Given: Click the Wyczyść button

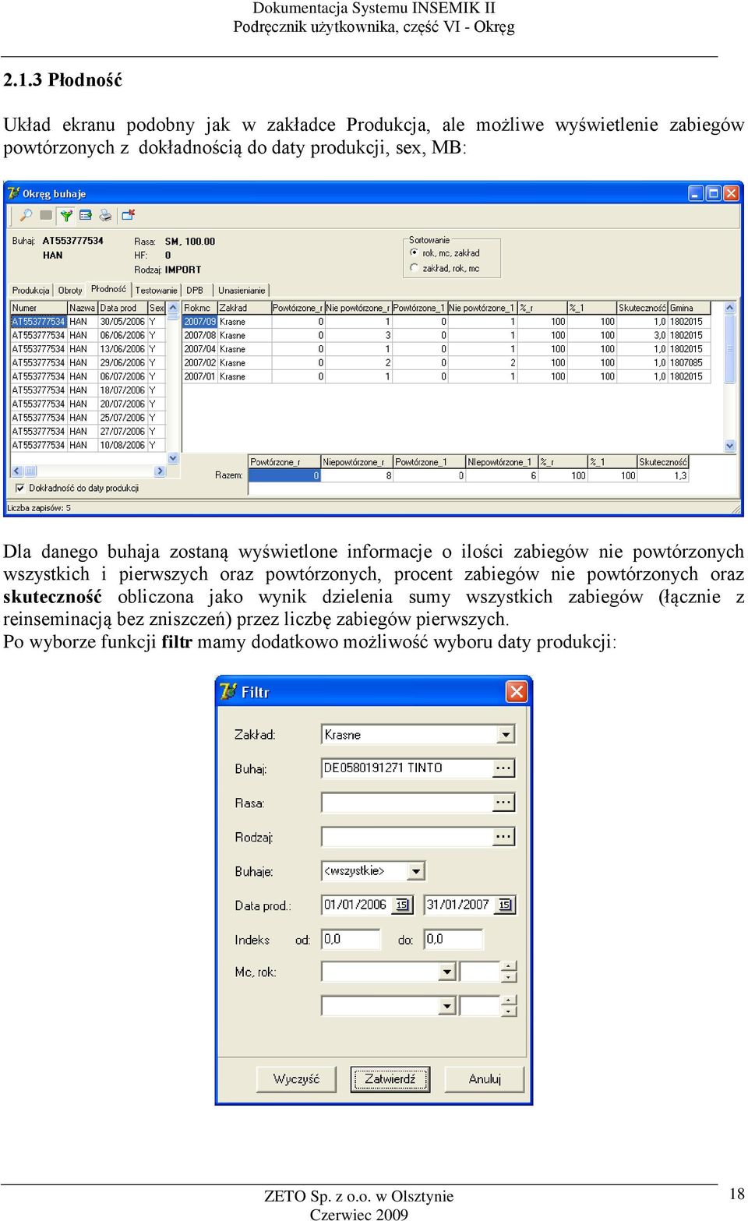Looking at the screenshot, I should click(296, 1079).
